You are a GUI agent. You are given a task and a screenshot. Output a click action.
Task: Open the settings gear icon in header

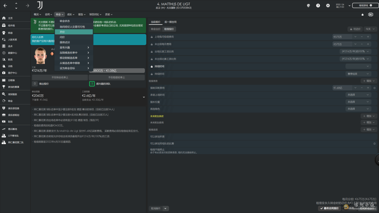[328, 6]
